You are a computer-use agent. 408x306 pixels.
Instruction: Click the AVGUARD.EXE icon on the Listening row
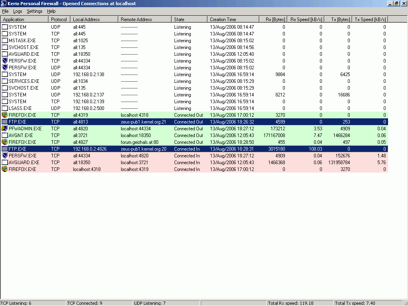pos(5,54)
